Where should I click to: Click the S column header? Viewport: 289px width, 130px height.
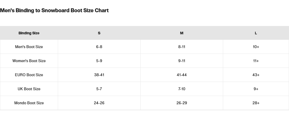[x=99, y=33]
